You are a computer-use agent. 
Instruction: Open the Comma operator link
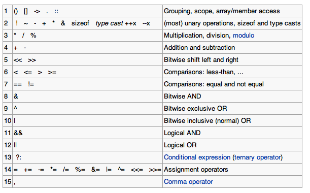coord(188,182)
